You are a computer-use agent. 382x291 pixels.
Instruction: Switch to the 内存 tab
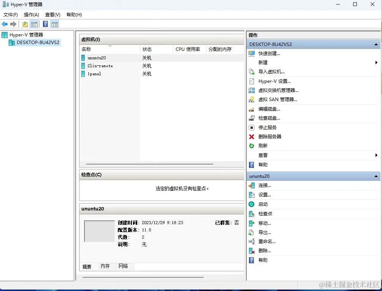tap(105, 266)
